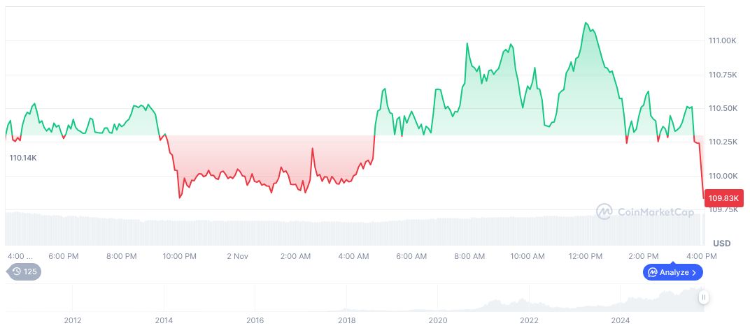Click the 2024 year on the overview timeline
Screen dimensions: 750x328
621,320
